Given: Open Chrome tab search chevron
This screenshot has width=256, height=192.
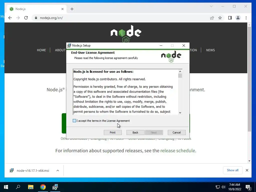Looking at the screenshot, I should pos(211,6).
